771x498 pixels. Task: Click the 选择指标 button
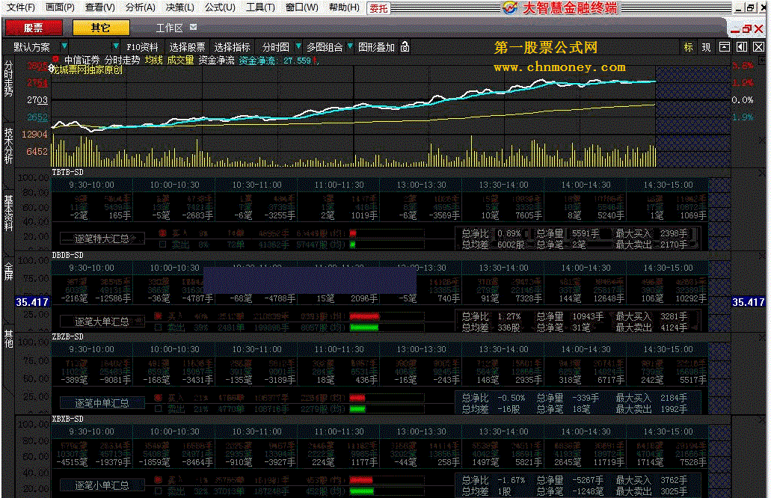point(232,47)
